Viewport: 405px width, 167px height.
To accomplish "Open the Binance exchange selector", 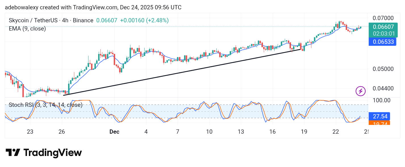I will coord(83,20).
